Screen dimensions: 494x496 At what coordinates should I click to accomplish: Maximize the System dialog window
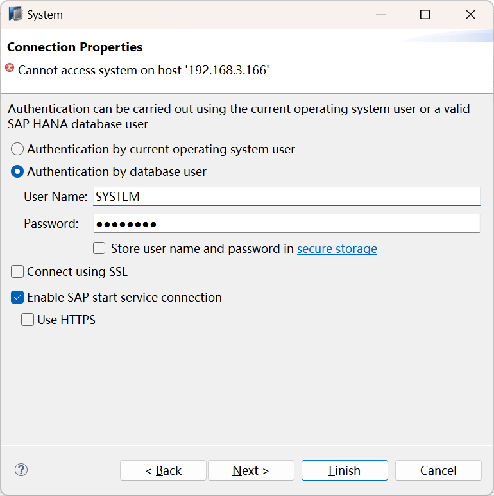pyautogui.click(x=425, y=15)
